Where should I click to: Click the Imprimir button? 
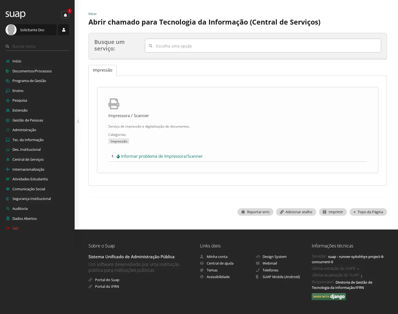point(333,212)
